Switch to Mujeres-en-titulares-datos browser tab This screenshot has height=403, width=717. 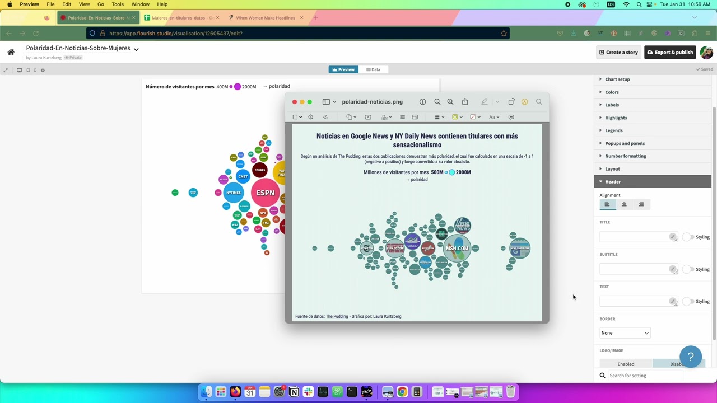(x=182, y=18)
